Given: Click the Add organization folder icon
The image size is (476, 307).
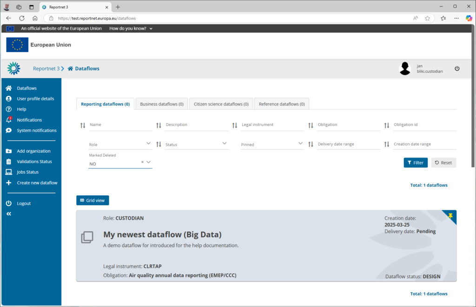Looking at the screenshot, I should tap(8, 151).
